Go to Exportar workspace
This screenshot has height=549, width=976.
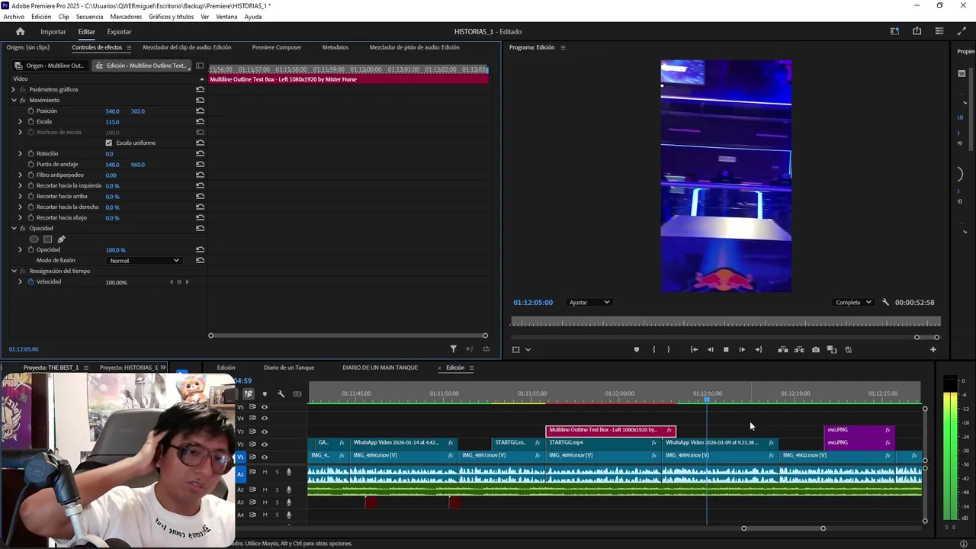pos(119,31)
